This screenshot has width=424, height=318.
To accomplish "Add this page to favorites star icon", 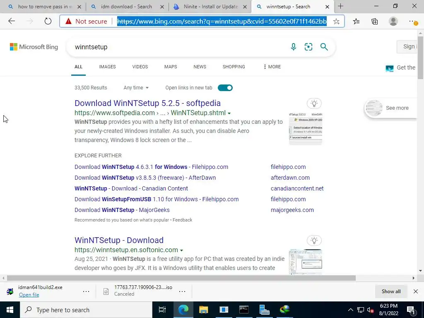I will coord(336,22).
